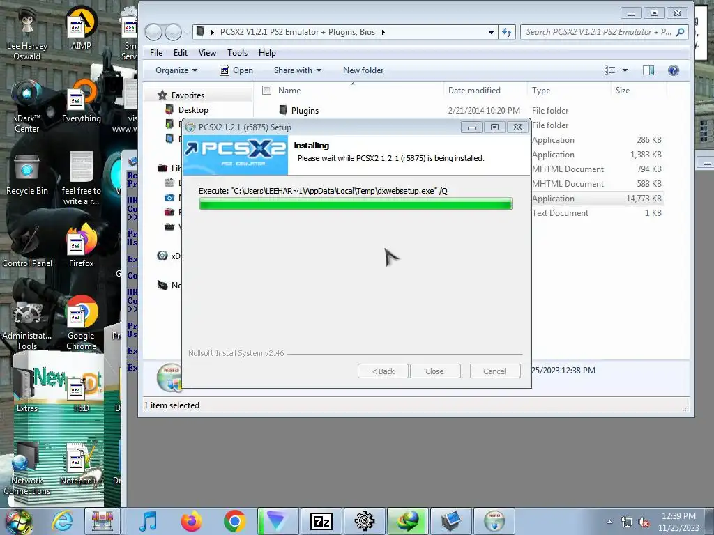Screen dimensions: 714x535
Task: Open the Recycle Bin
Action: point(27,175)
